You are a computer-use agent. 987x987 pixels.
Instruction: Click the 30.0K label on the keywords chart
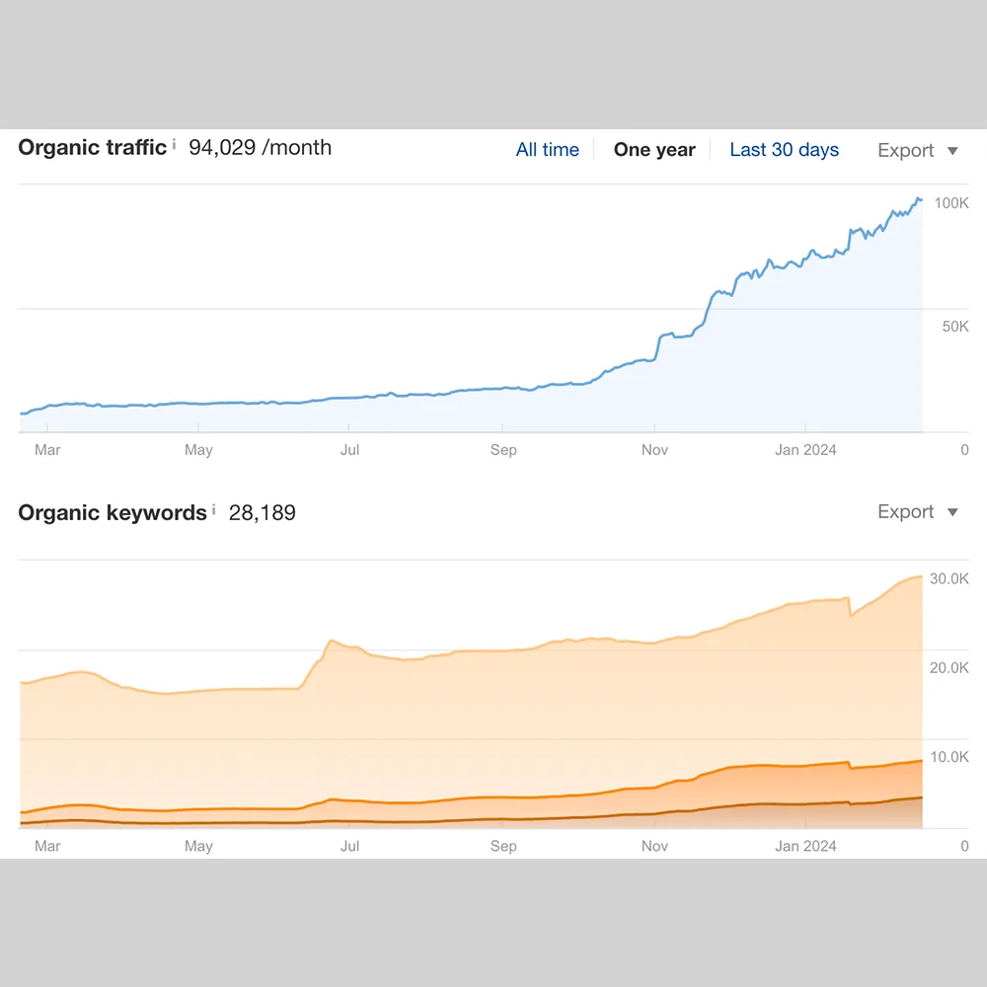(949, 578)
